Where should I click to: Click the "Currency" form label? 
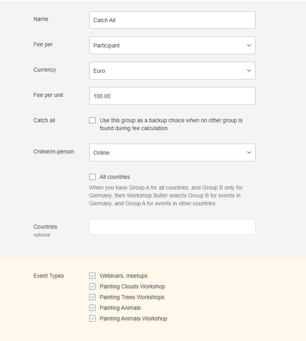[x=45, y=70]
